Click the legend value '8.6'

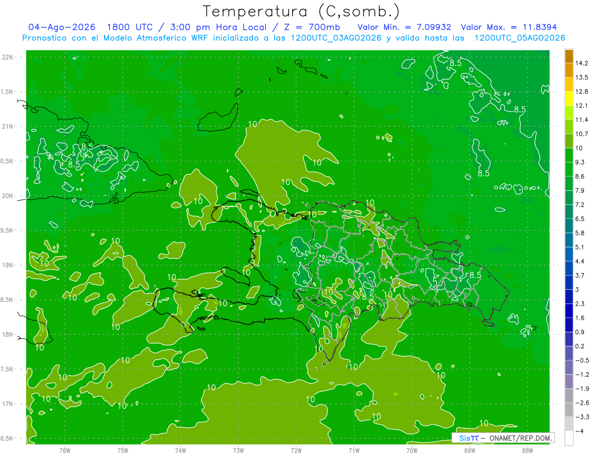click(x=580, y=176)
